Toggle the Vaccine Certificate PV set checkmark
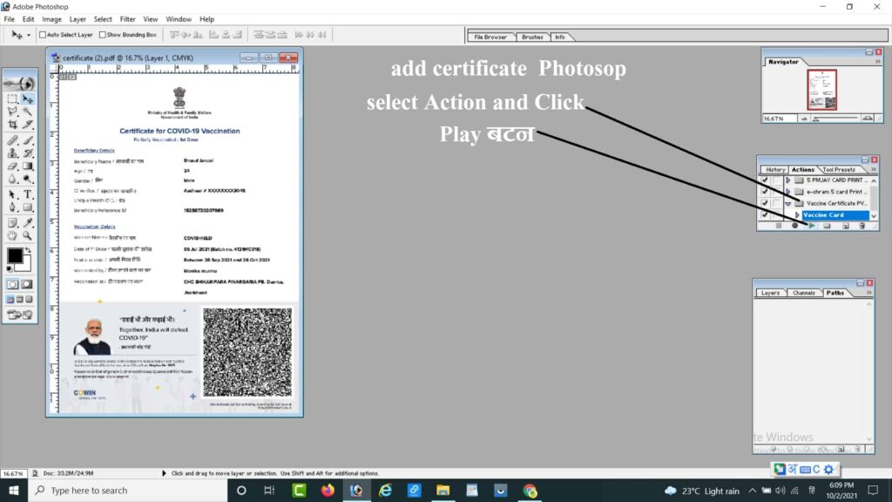 click(765, 203)
